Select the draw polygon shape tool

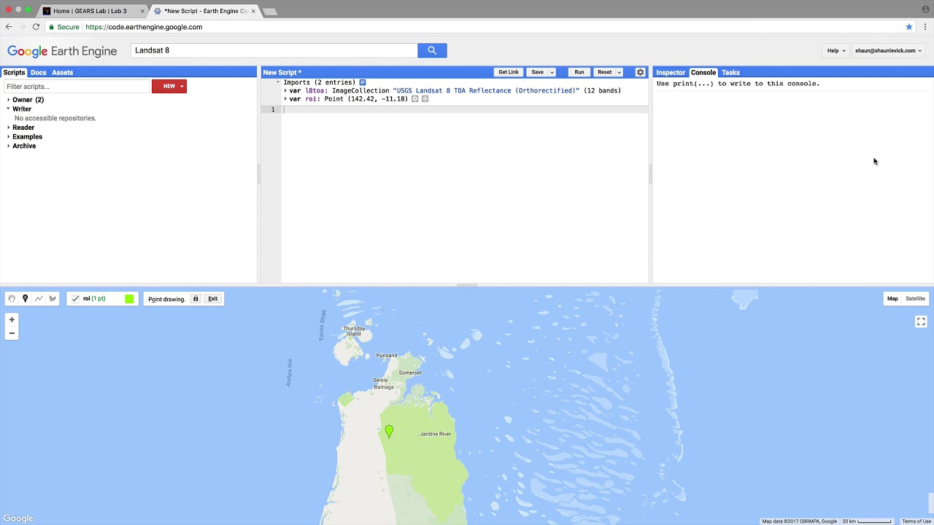(x=53, y=299)
